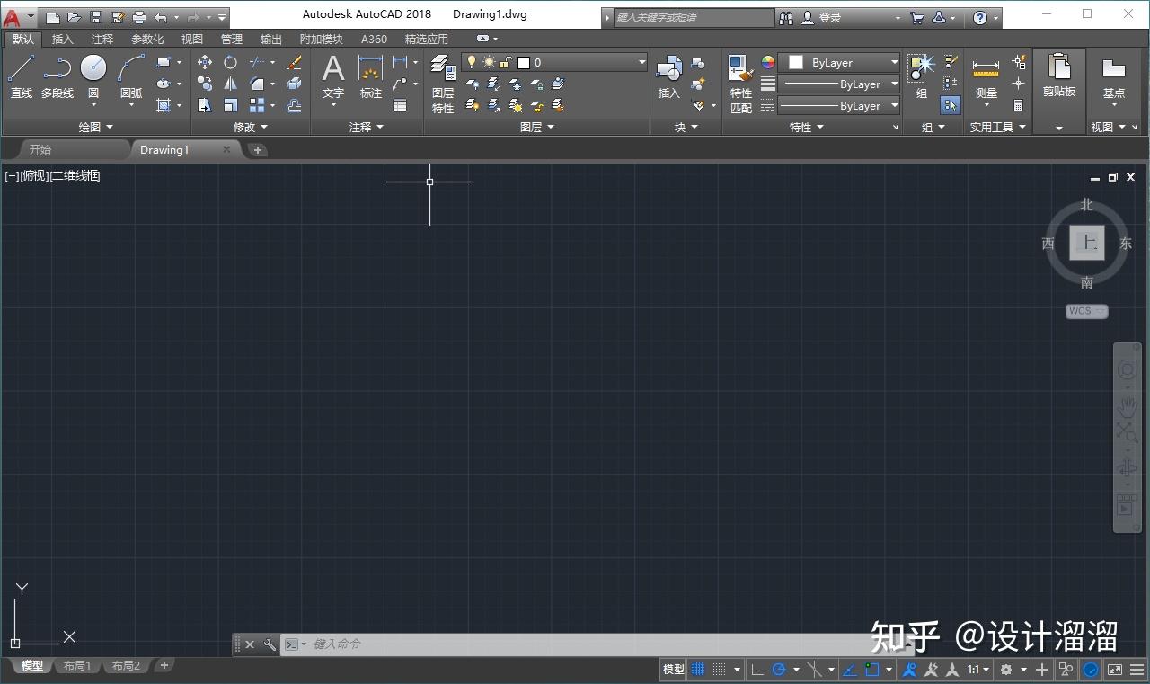Toggle grid display in the status bar
The image size is (1150, 684).
click(697, 669)
